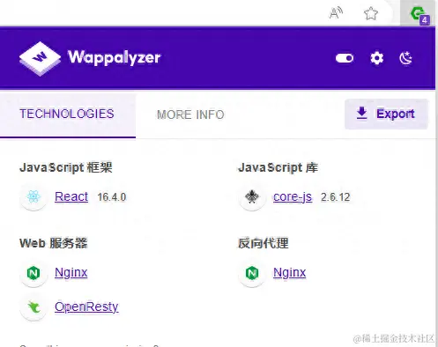
Task: Click the React atom icon
Action: click(33, 196)
